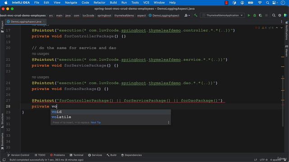This screenshot has width=289, height=162.
Task: Open the macOS Apple menu
Action: pos(6,3)
